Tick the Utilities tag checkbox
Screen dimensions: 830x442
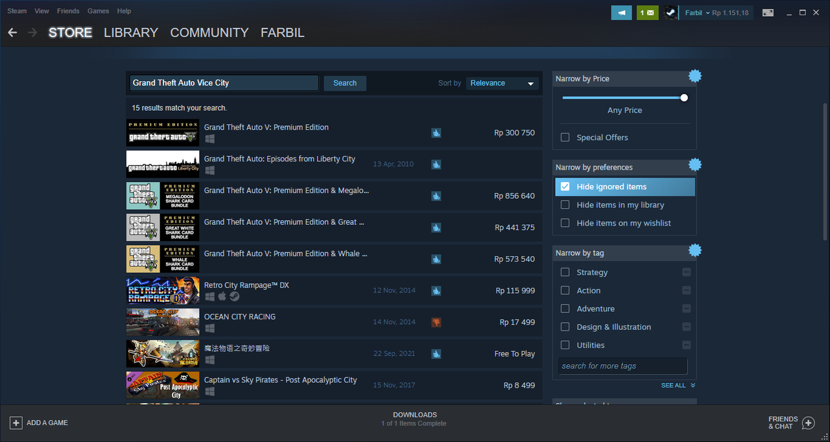click(565, 345)
